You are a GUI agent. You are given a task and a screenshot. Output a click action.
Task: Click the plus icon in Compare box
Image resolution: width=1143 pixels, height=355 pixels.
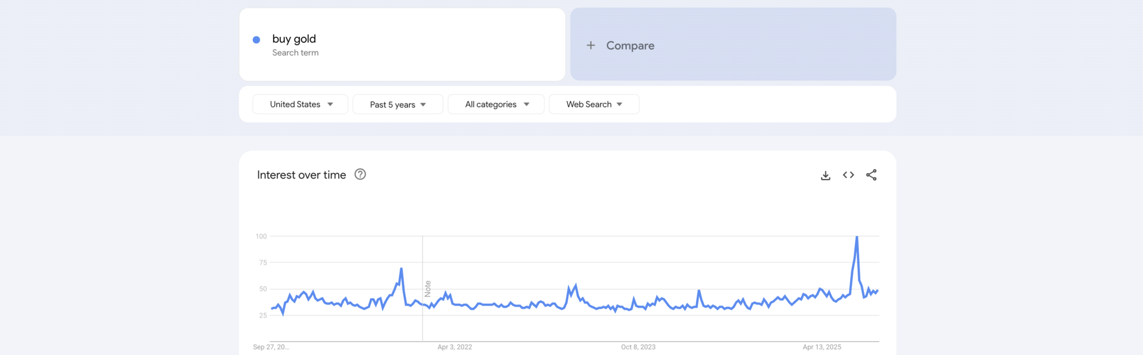coord(591,45)
